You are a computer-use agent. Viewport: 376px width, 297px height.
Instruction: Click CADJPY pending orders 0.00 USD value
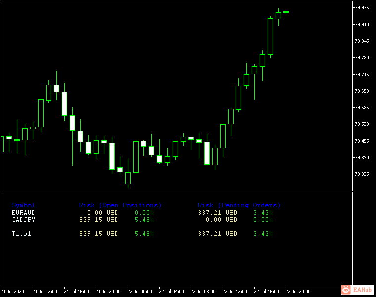[221, 220]
